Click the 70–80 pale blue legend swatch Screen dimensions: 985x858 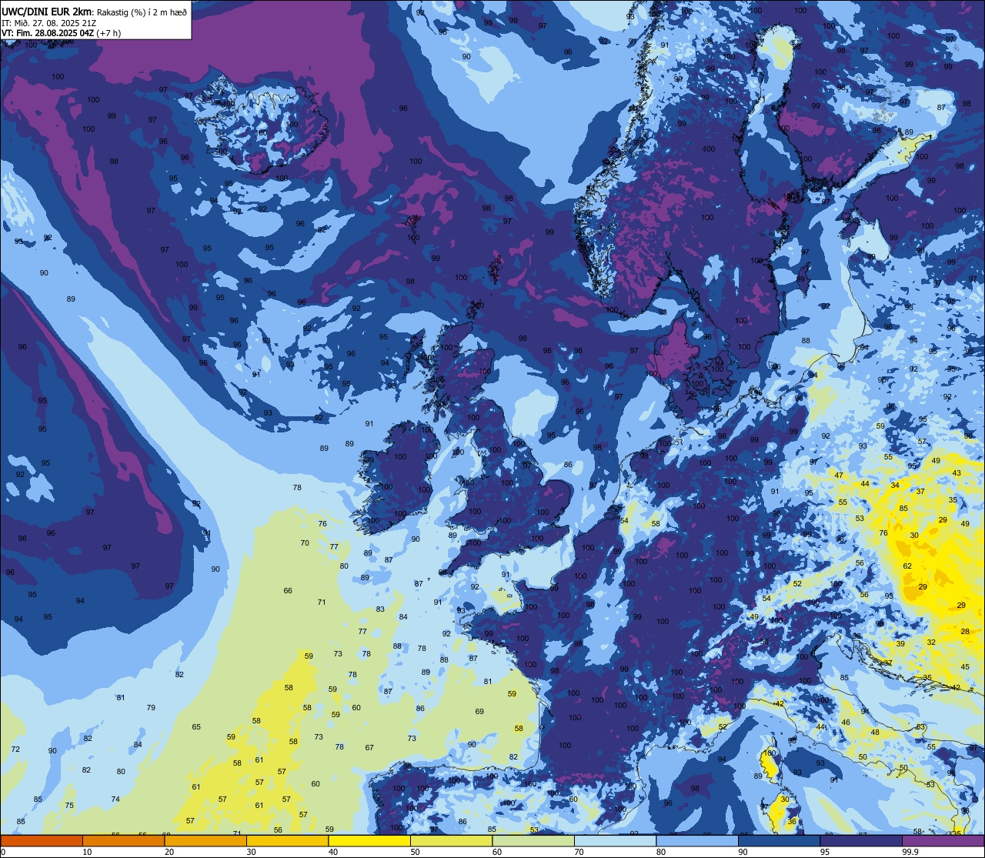click(615, 840)
